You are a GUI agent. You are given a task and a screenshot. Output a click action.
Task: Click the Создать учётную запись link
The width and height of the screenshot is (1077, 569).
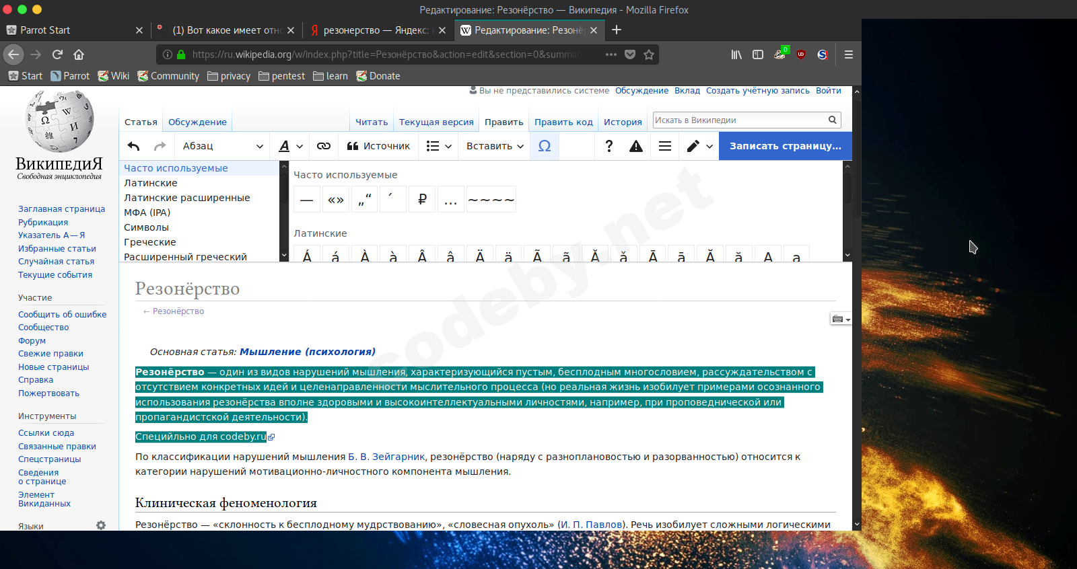(757, 91)
